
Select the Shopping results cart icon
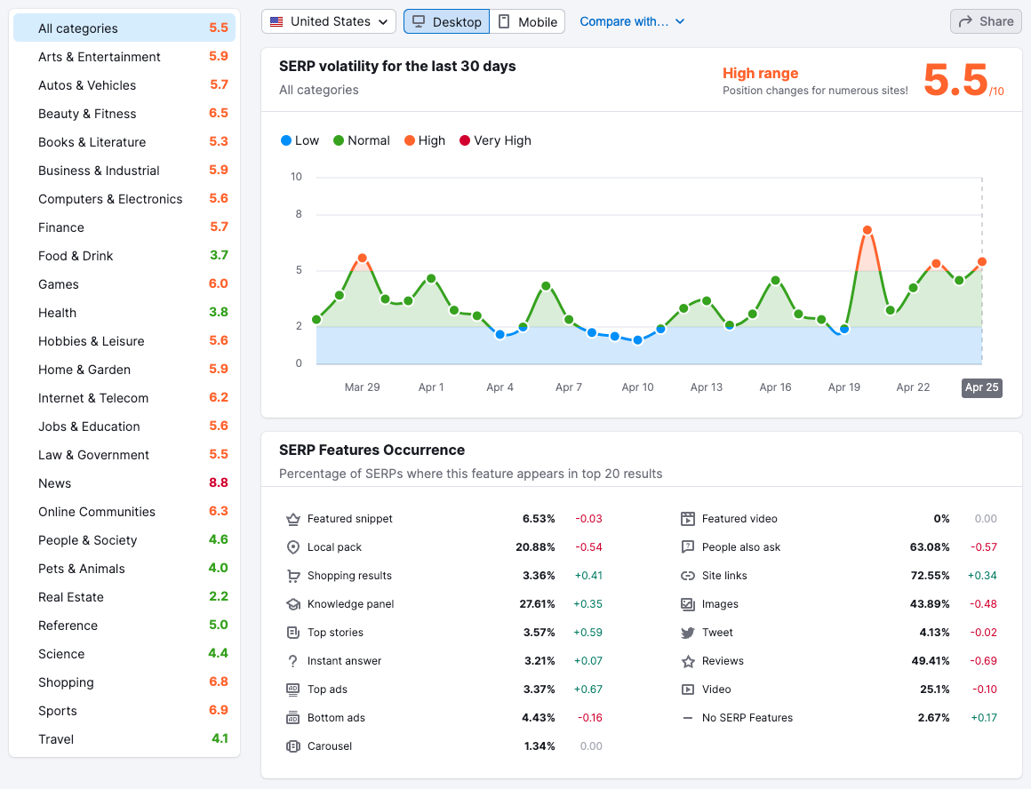pyautogui.click(x=293, y=575)
